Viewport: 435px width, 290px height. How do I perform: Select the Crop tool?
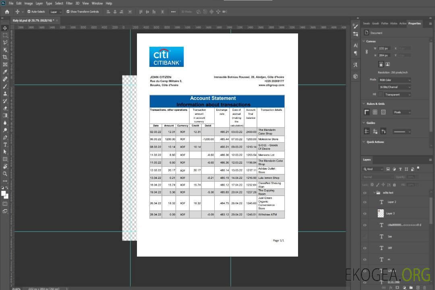[5, 57]
